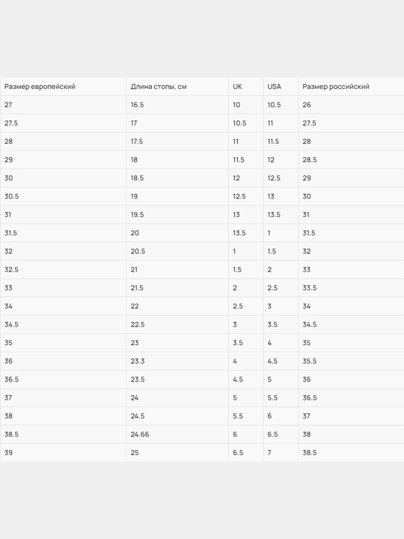The height and width of the screenshot is (539, 404).
Task: Click the UK column header
Action: [245, 87]
